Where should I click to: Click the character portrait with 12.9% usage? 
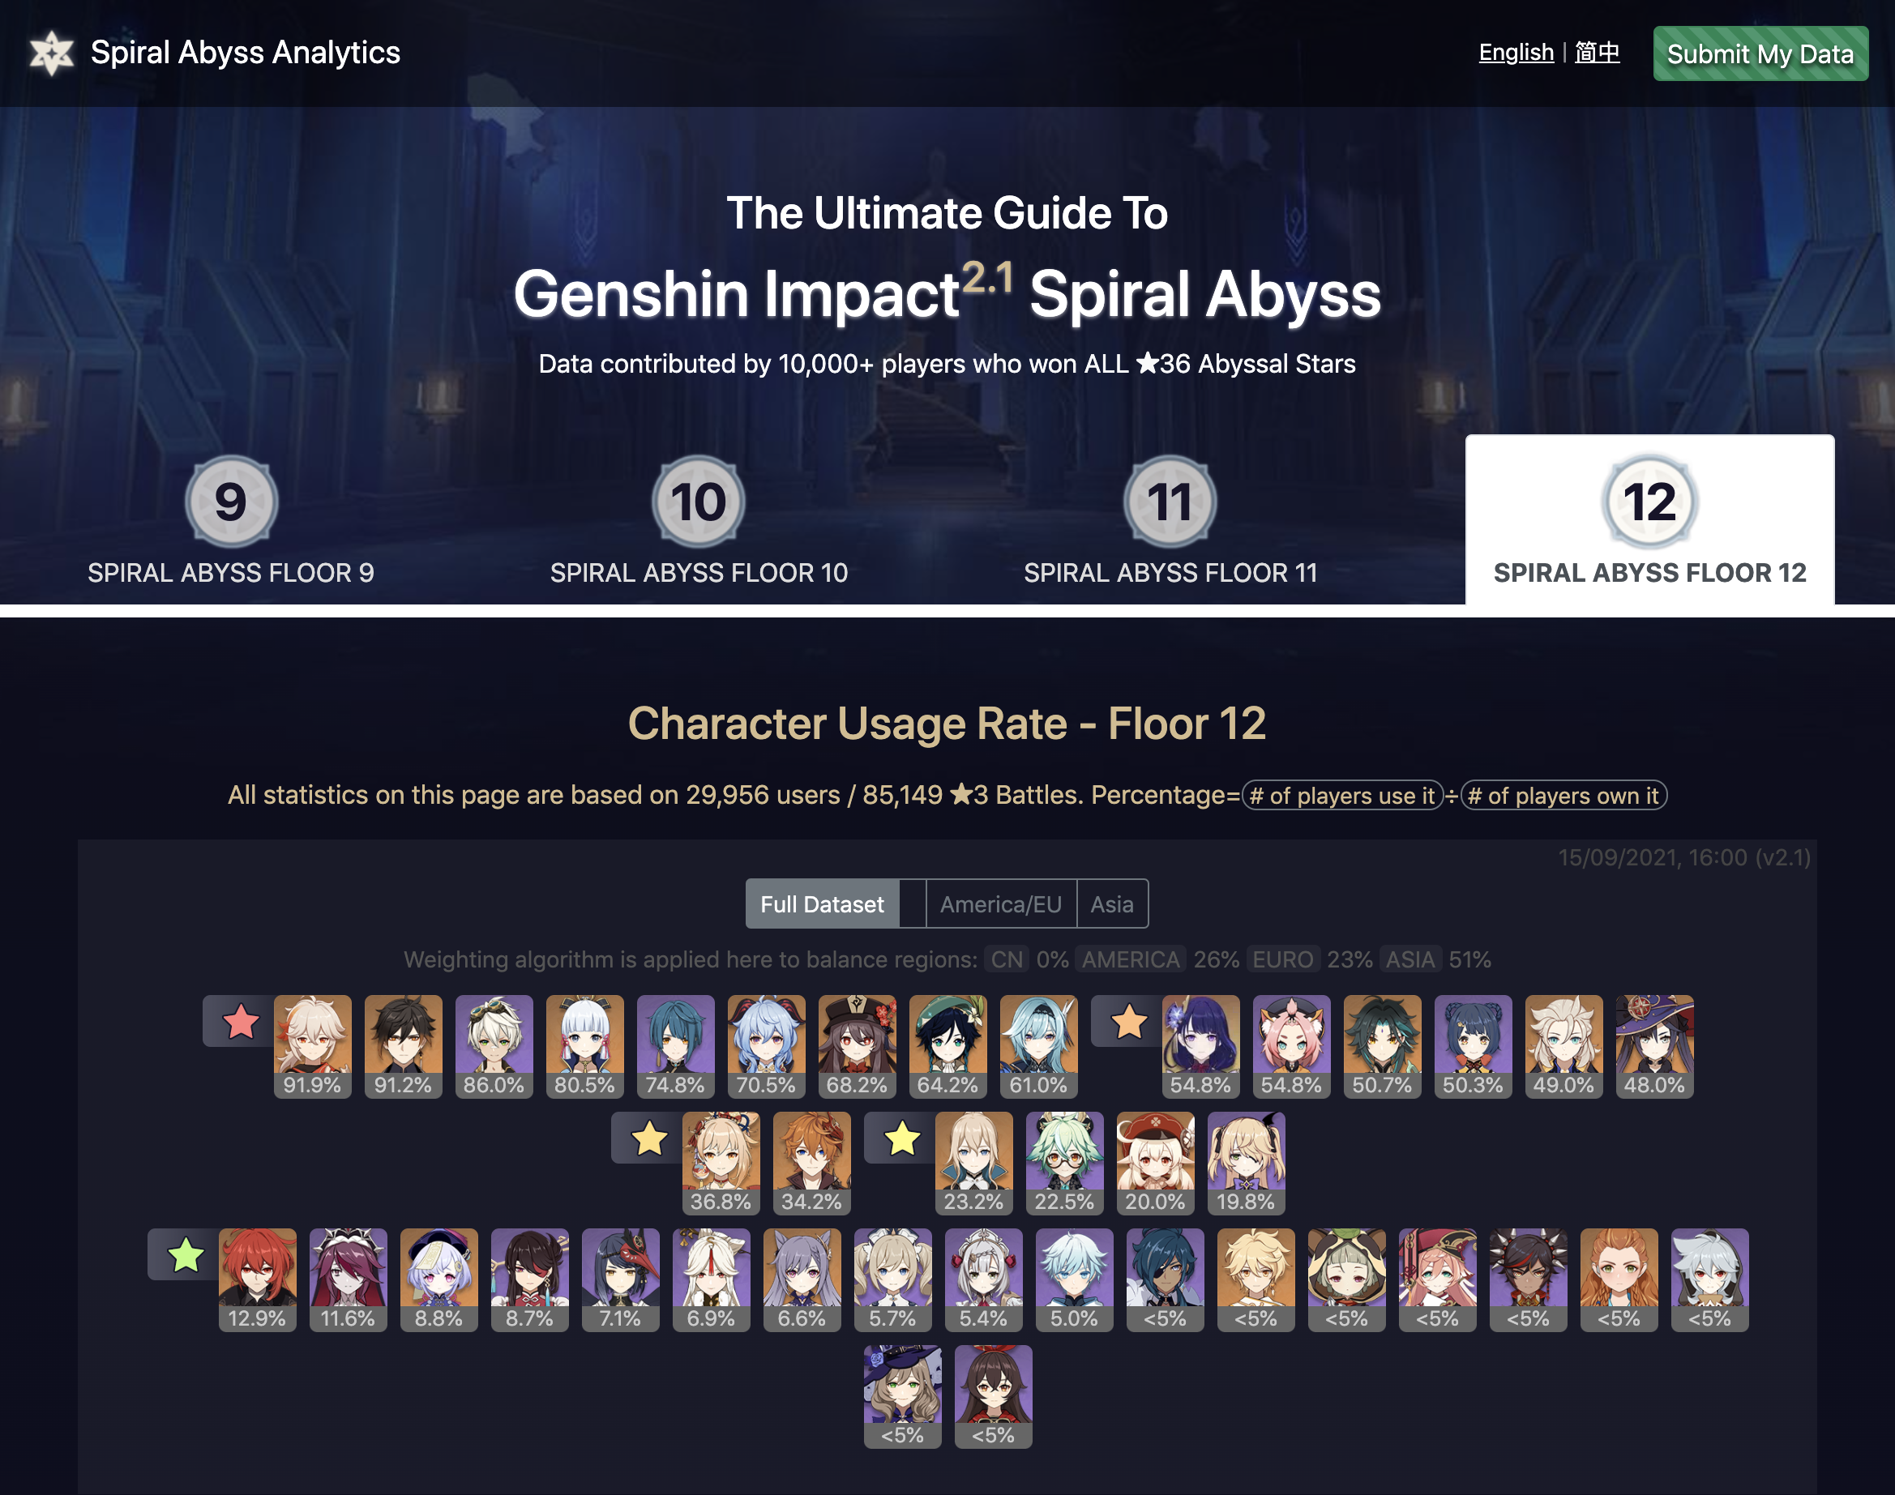(x=257, y=1279)
